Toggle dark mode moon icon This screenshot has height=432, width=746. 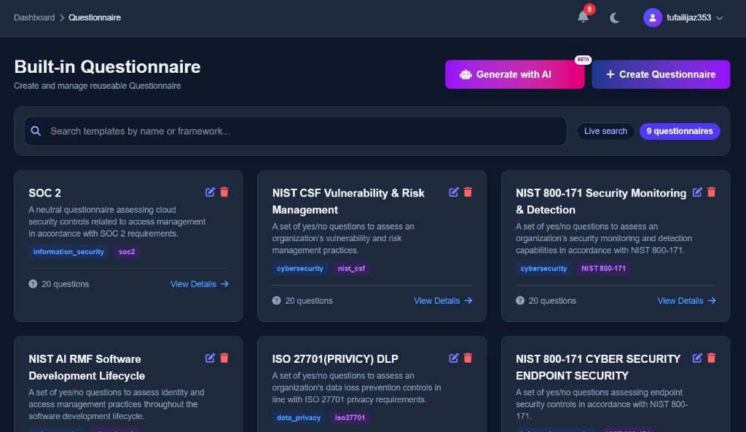pos(614,17)
